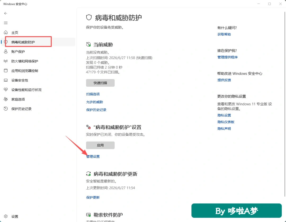Click the 获取帮助 link
The width and height of the screenshot is (286, 222).
point(224,34)
